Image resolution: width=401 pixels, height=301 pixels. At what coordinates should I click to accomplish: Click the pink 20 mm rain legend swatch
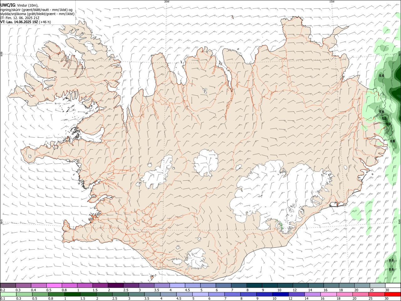(360, 294)
